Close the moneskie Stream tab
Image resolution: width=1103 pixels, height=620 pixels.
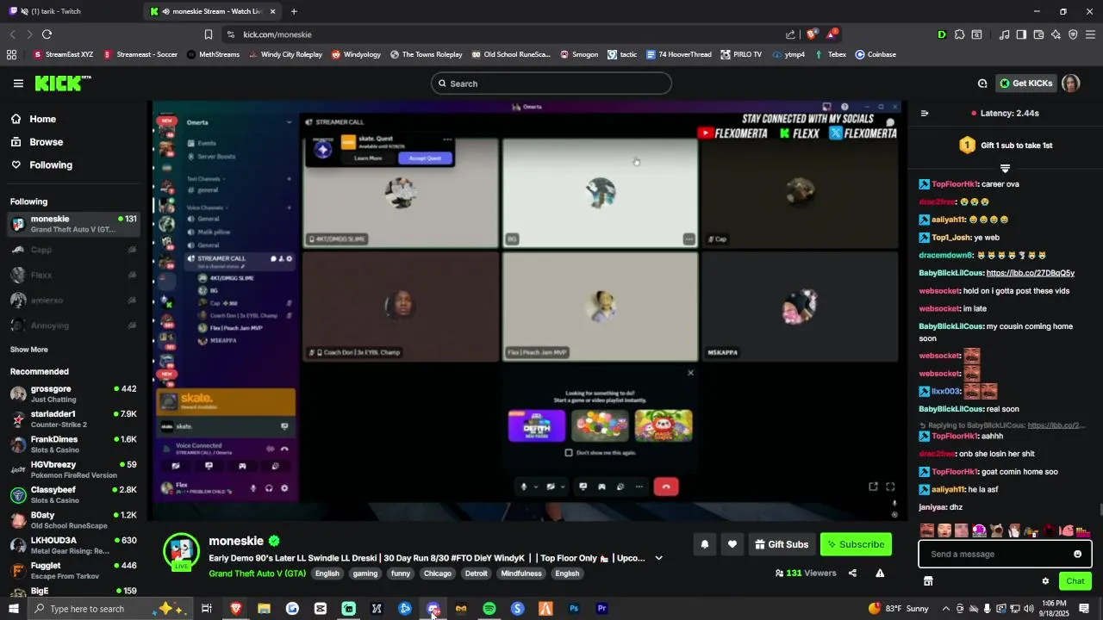click(273, 11)
